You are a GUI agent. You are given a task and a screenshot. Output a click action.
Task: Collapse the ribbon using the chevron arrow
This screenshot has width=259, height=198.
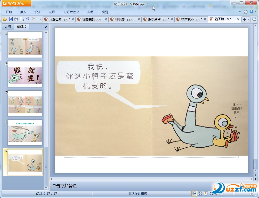(x=240, y=12)
